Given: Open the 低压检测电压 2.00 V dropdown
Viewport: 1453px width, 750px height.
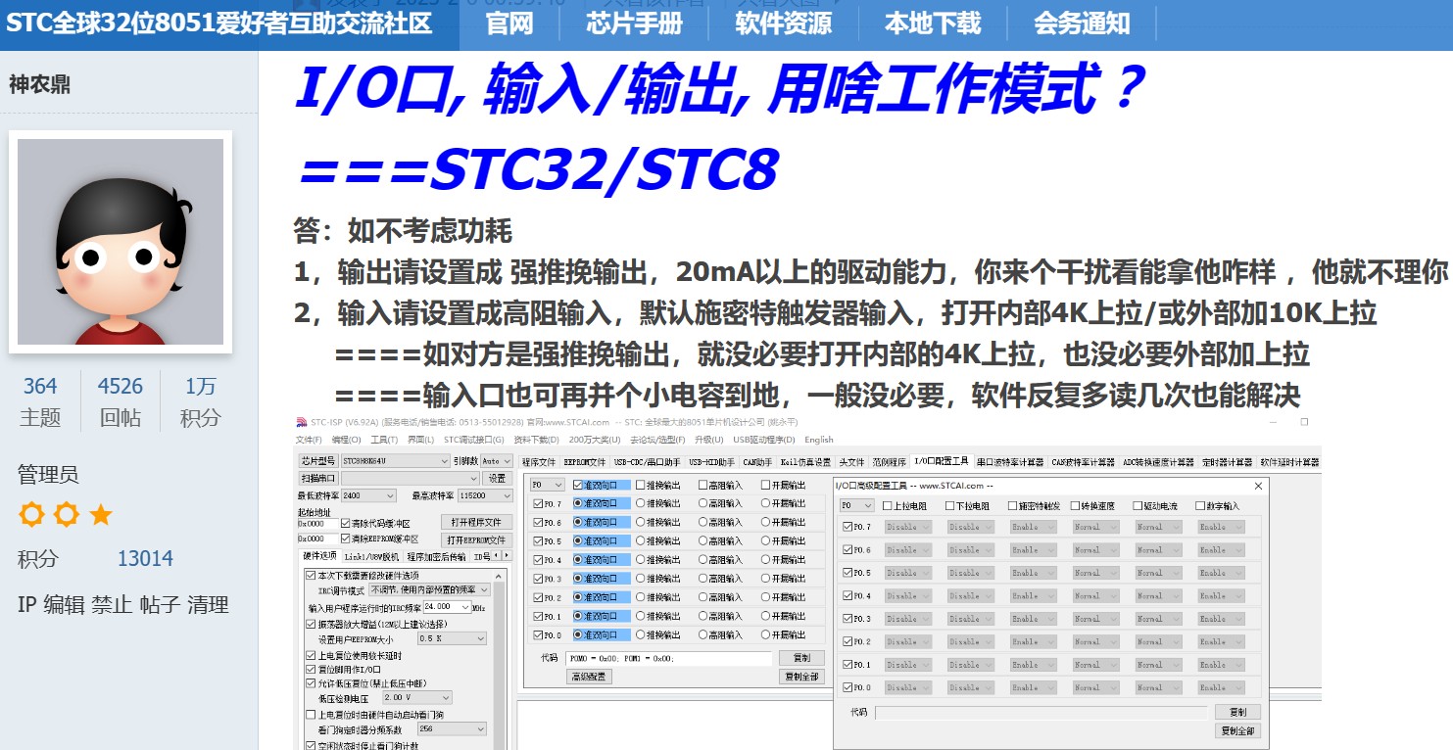Looking at the screenshot, I should (x=416, y=697).
